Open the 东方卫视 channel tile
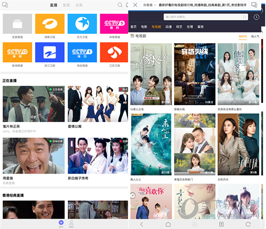266x229 pixels. (82, 24)
